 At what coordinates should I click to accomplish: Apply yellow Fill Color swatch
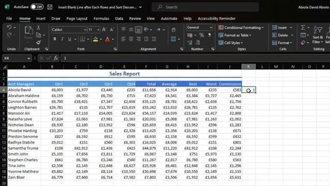[95, 39]
